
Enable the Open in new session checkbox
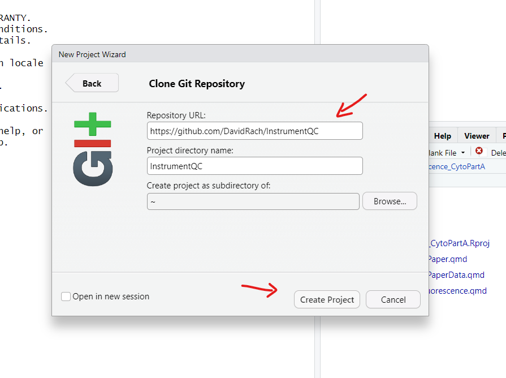(66, 297)
